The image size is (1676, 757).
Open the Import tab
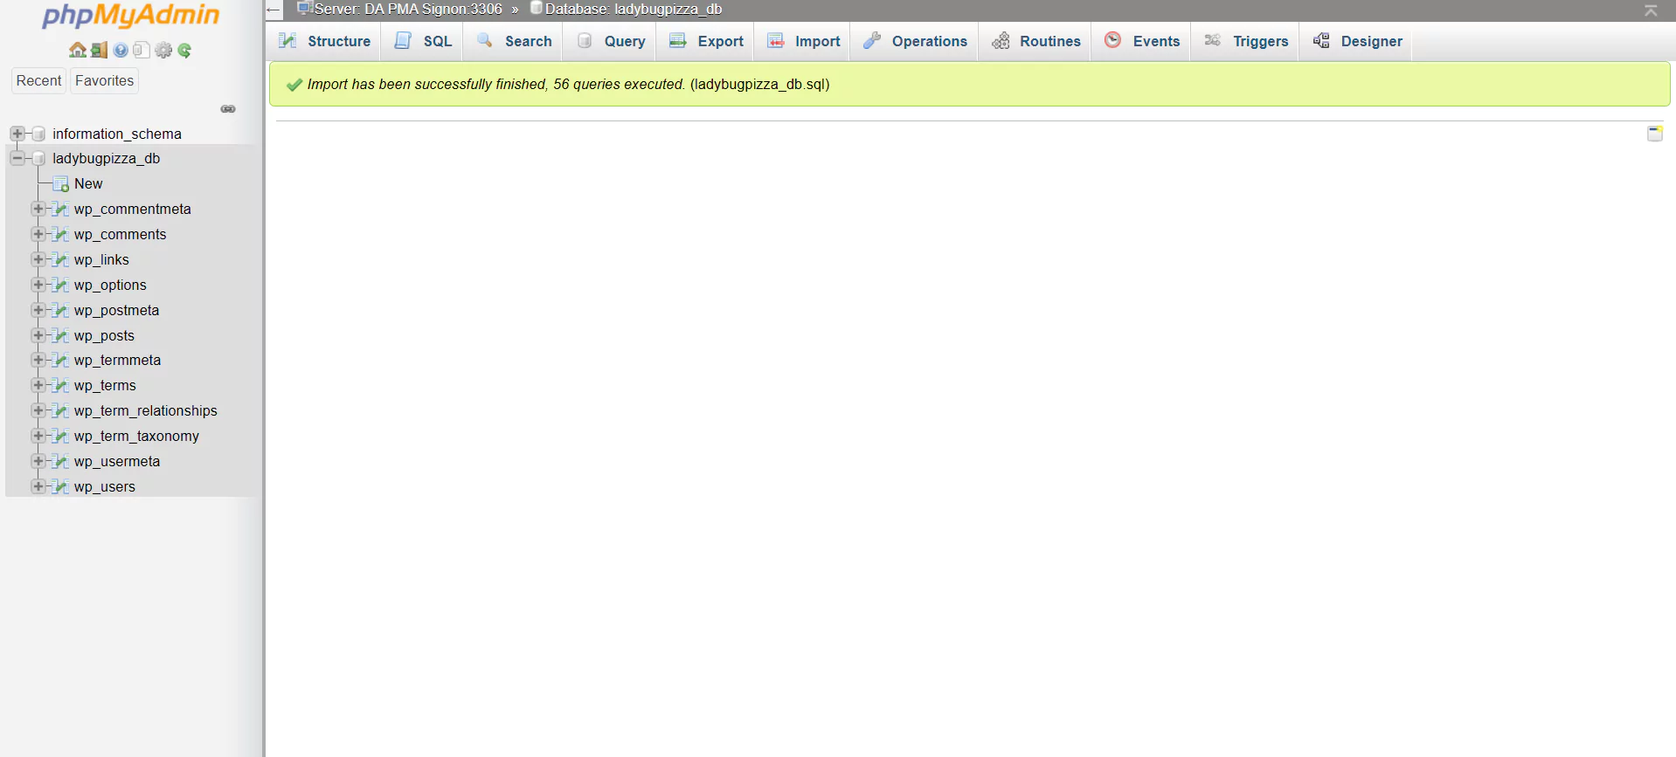click(x=803, y=41)
